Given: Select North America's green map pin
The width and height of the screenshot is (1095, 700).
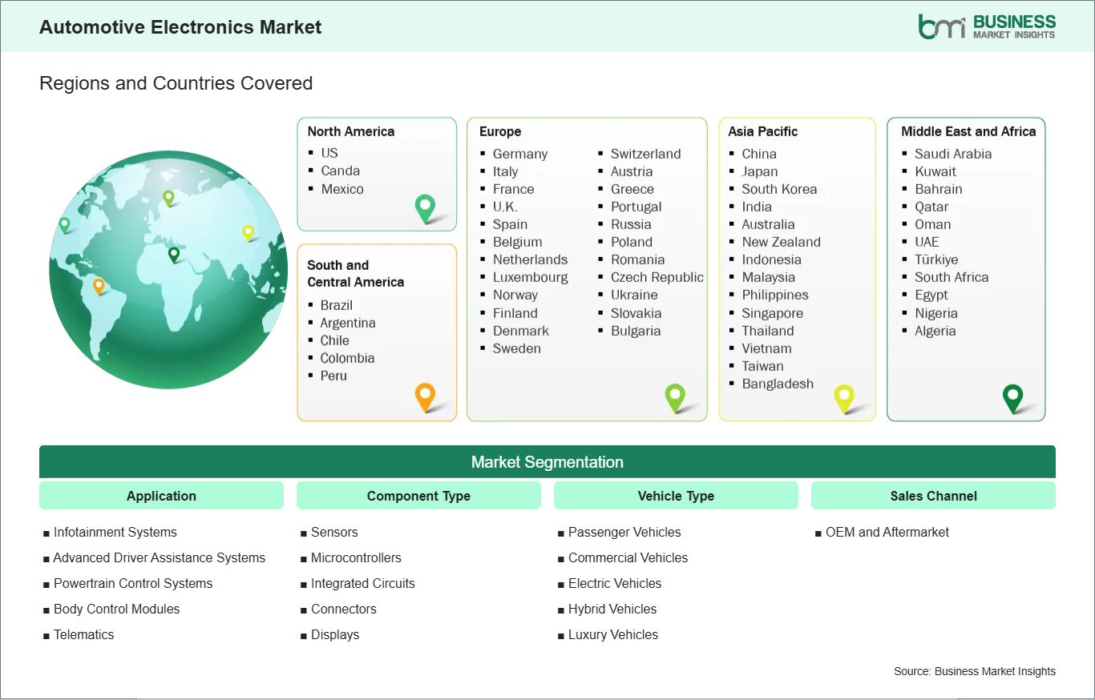Looking at the screenshot, I should (423, 207).
